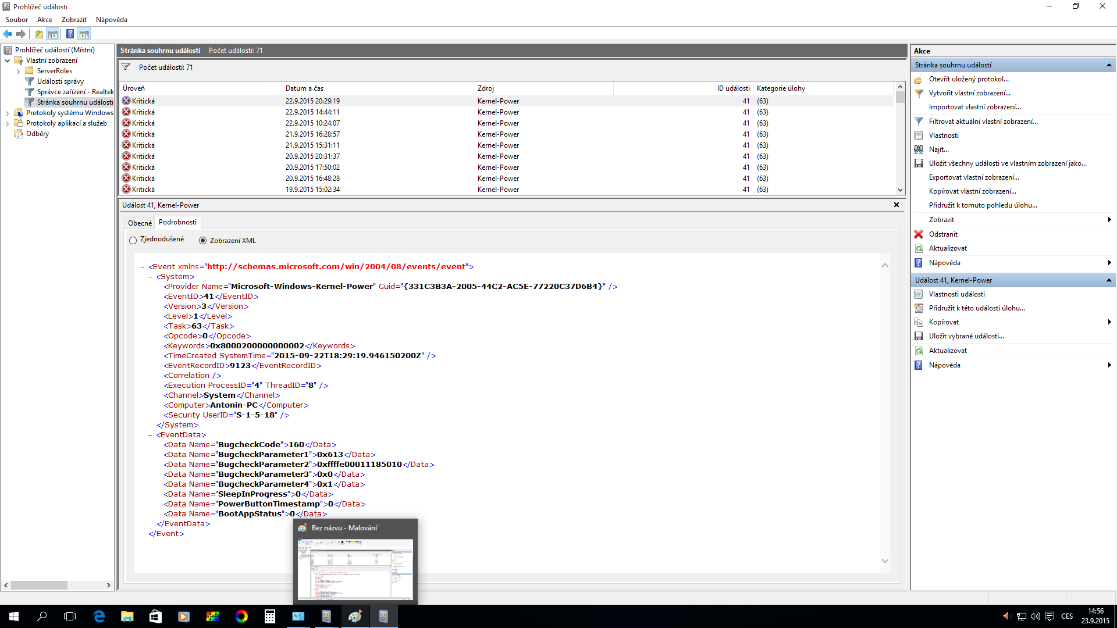Click the binoculars Najít icon
Image resolution: width=1117 pixels, height=628 pixels.
pos(919,149)
